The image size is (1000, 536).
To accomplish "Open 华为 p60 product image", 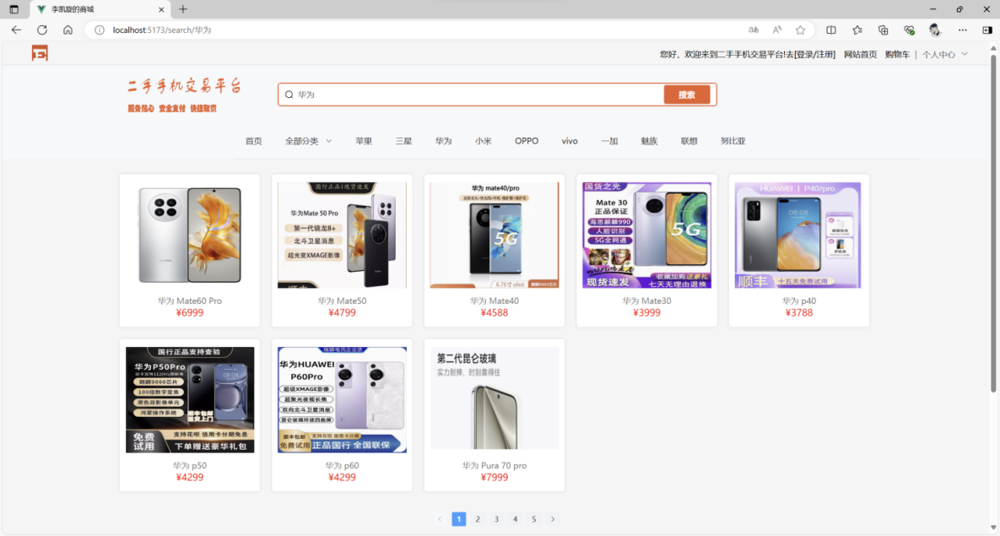I will coord(343,400).
